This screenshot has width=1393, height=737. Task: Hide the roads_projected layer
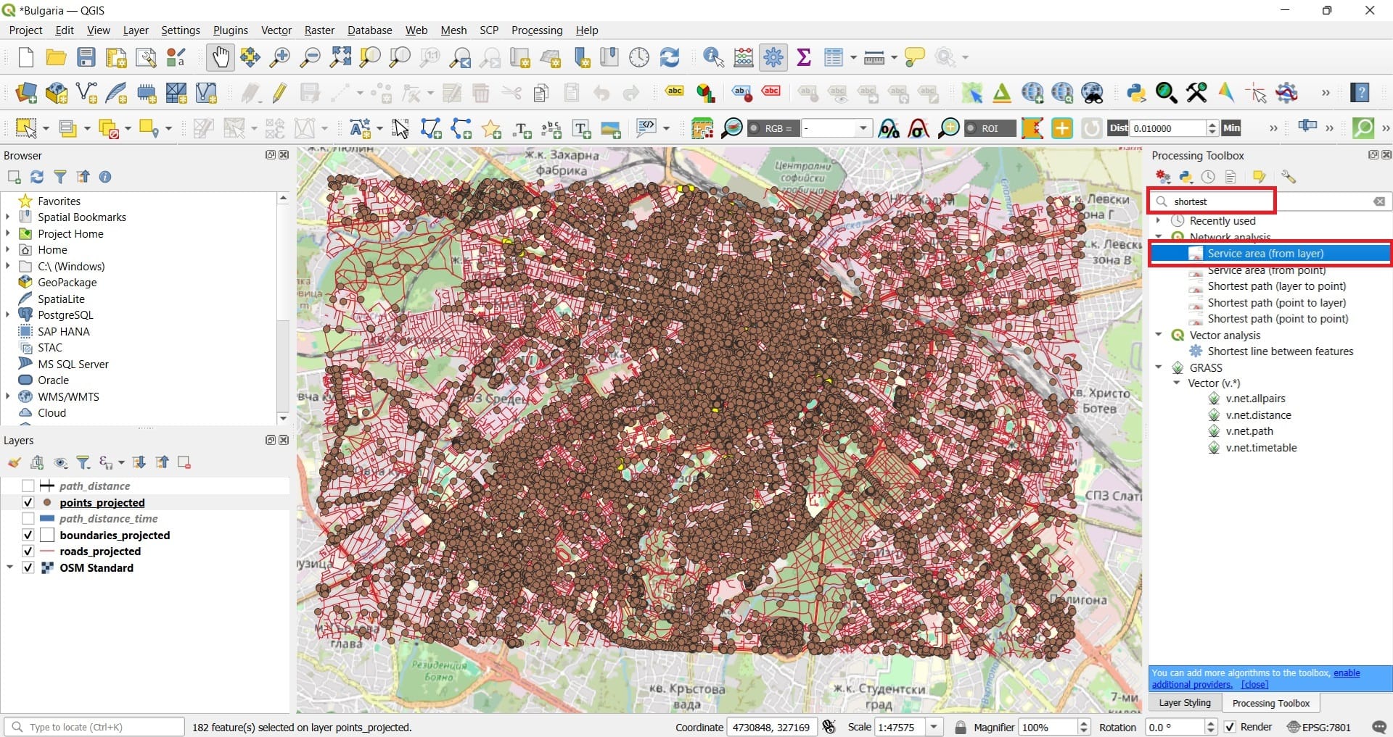click(28, 551)
